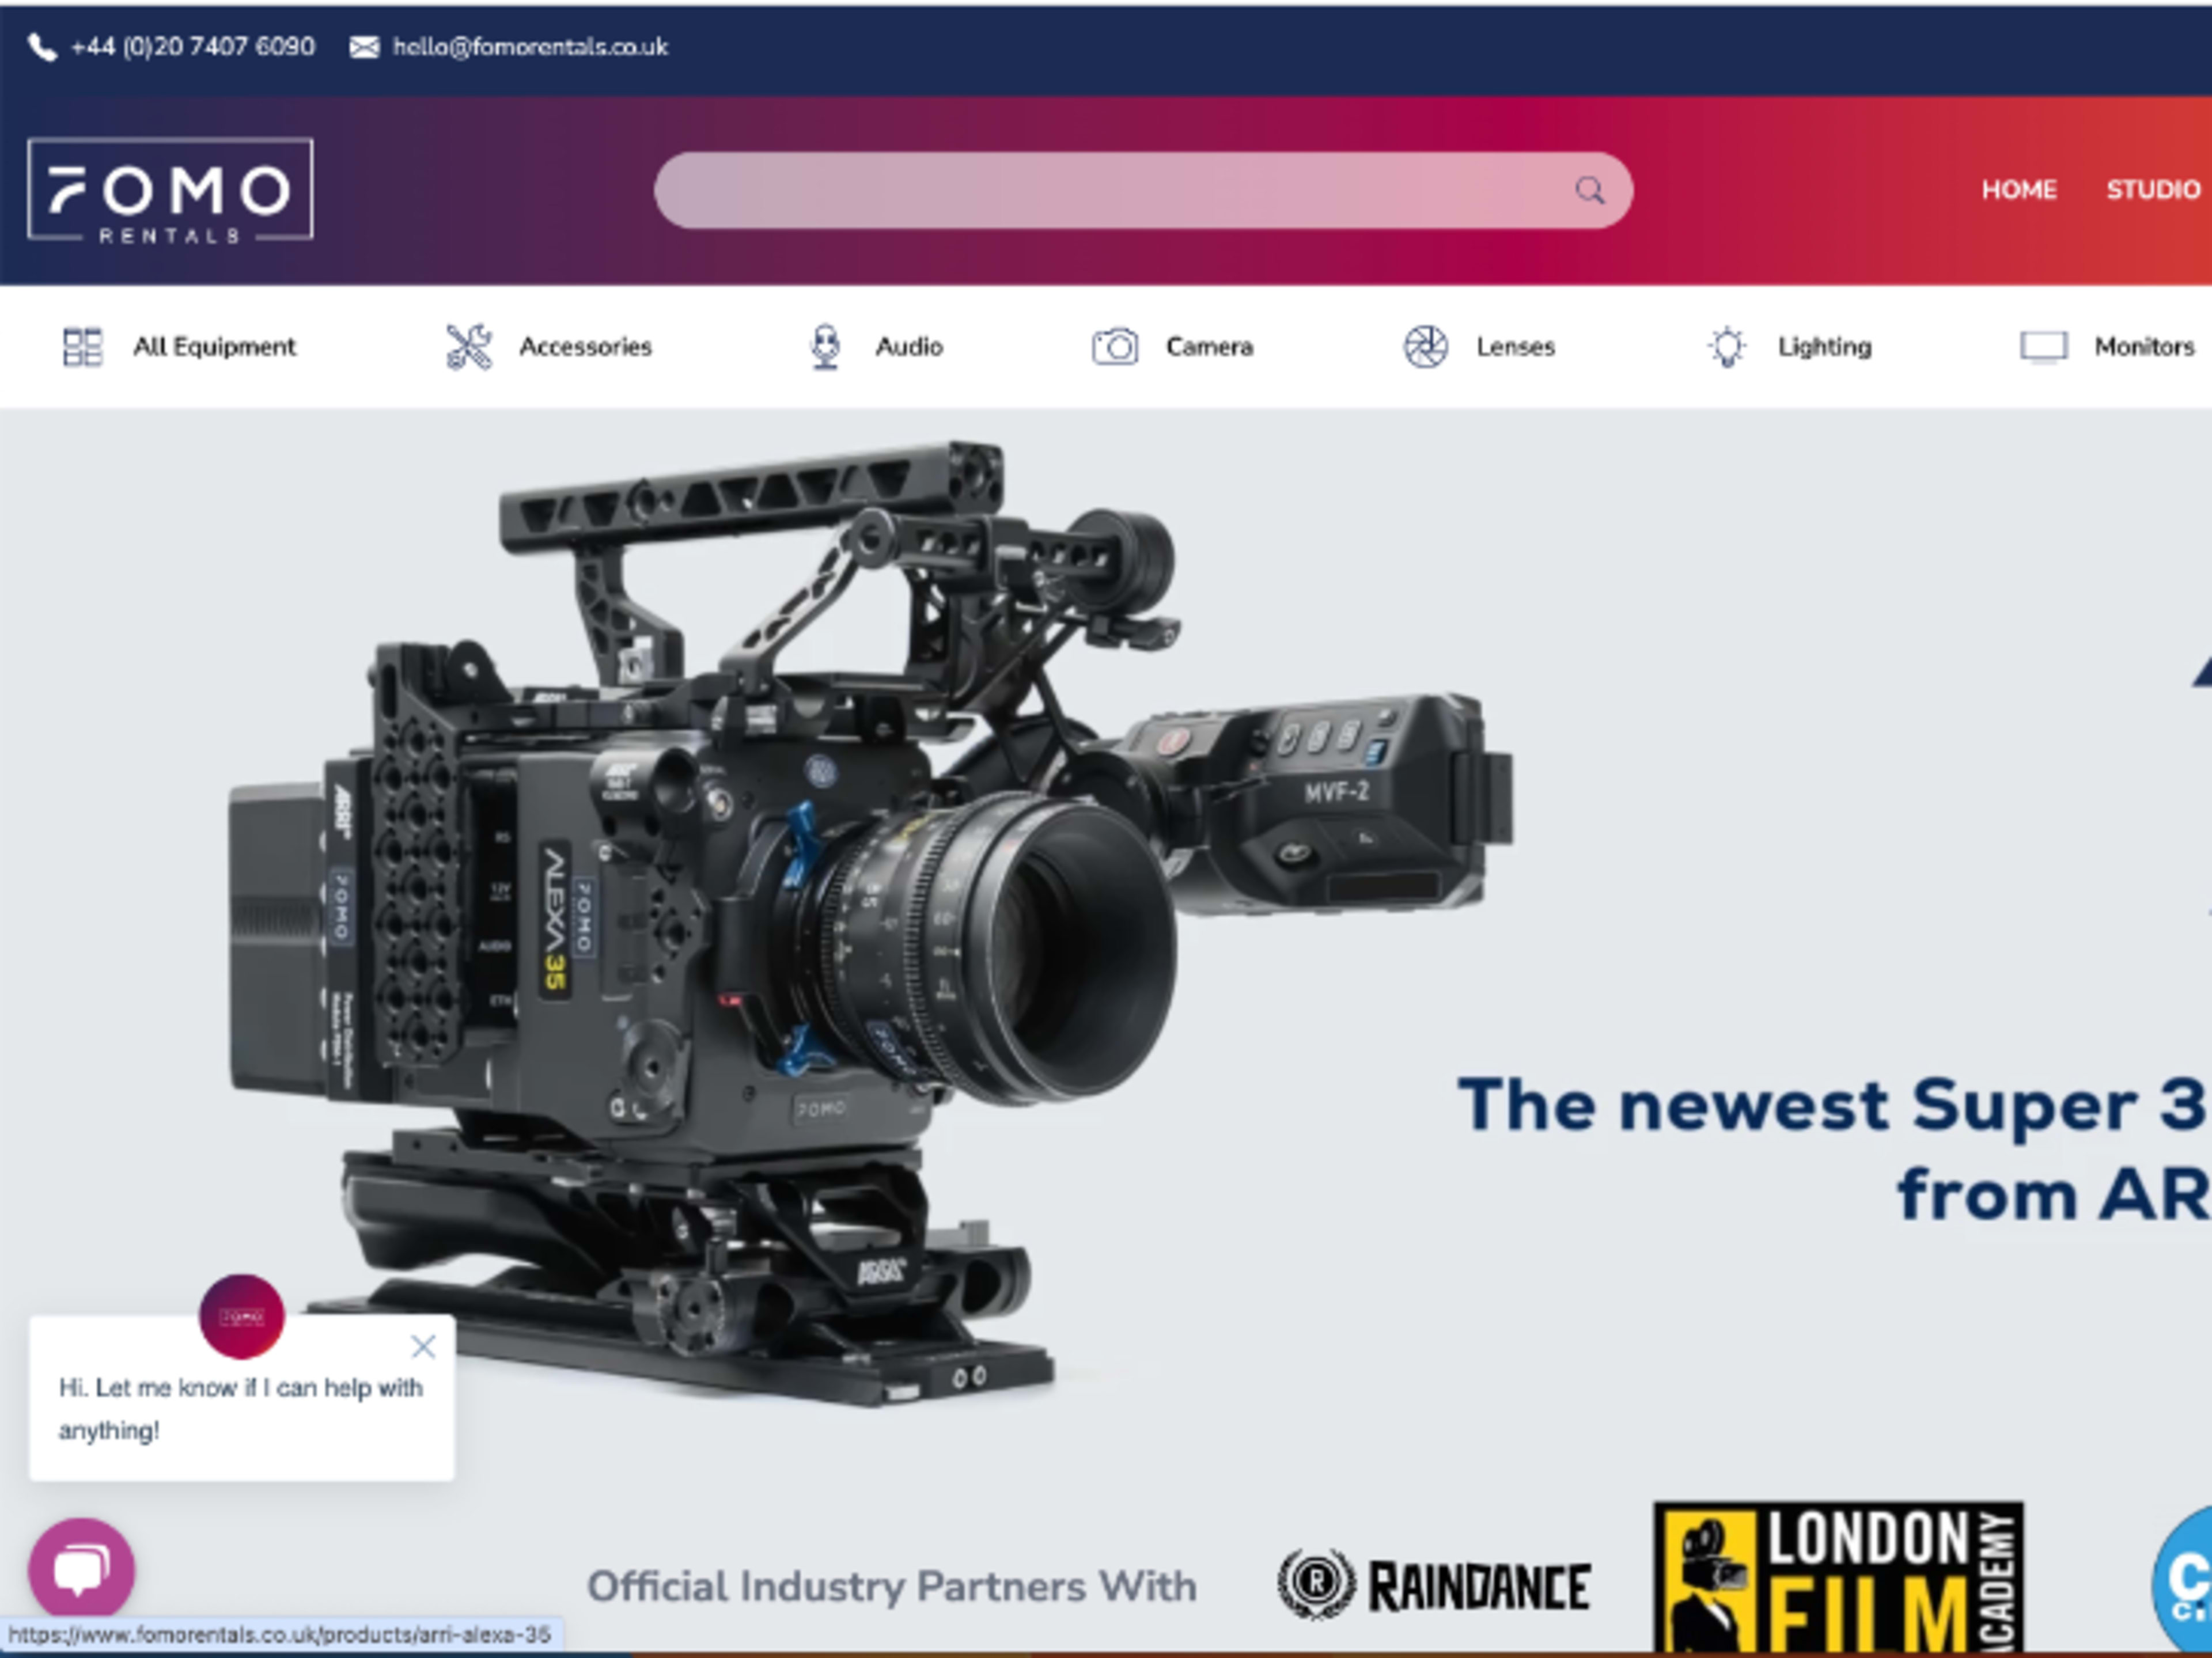Open the Lenses category
The width and height of the screenshot is (2212, 1658).
pos(1515,347)
